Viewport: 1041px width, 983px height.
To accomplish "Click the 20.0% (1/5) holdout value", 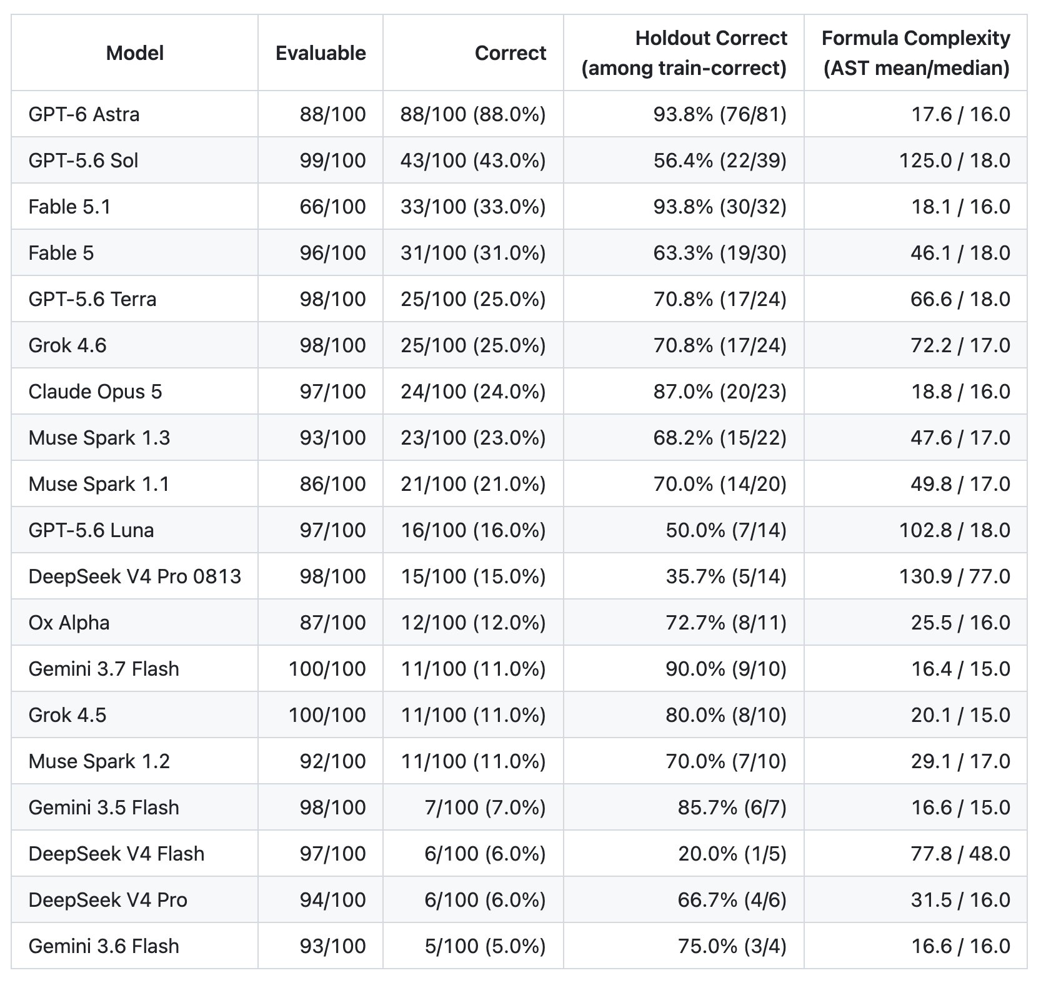I will point(732,854).
